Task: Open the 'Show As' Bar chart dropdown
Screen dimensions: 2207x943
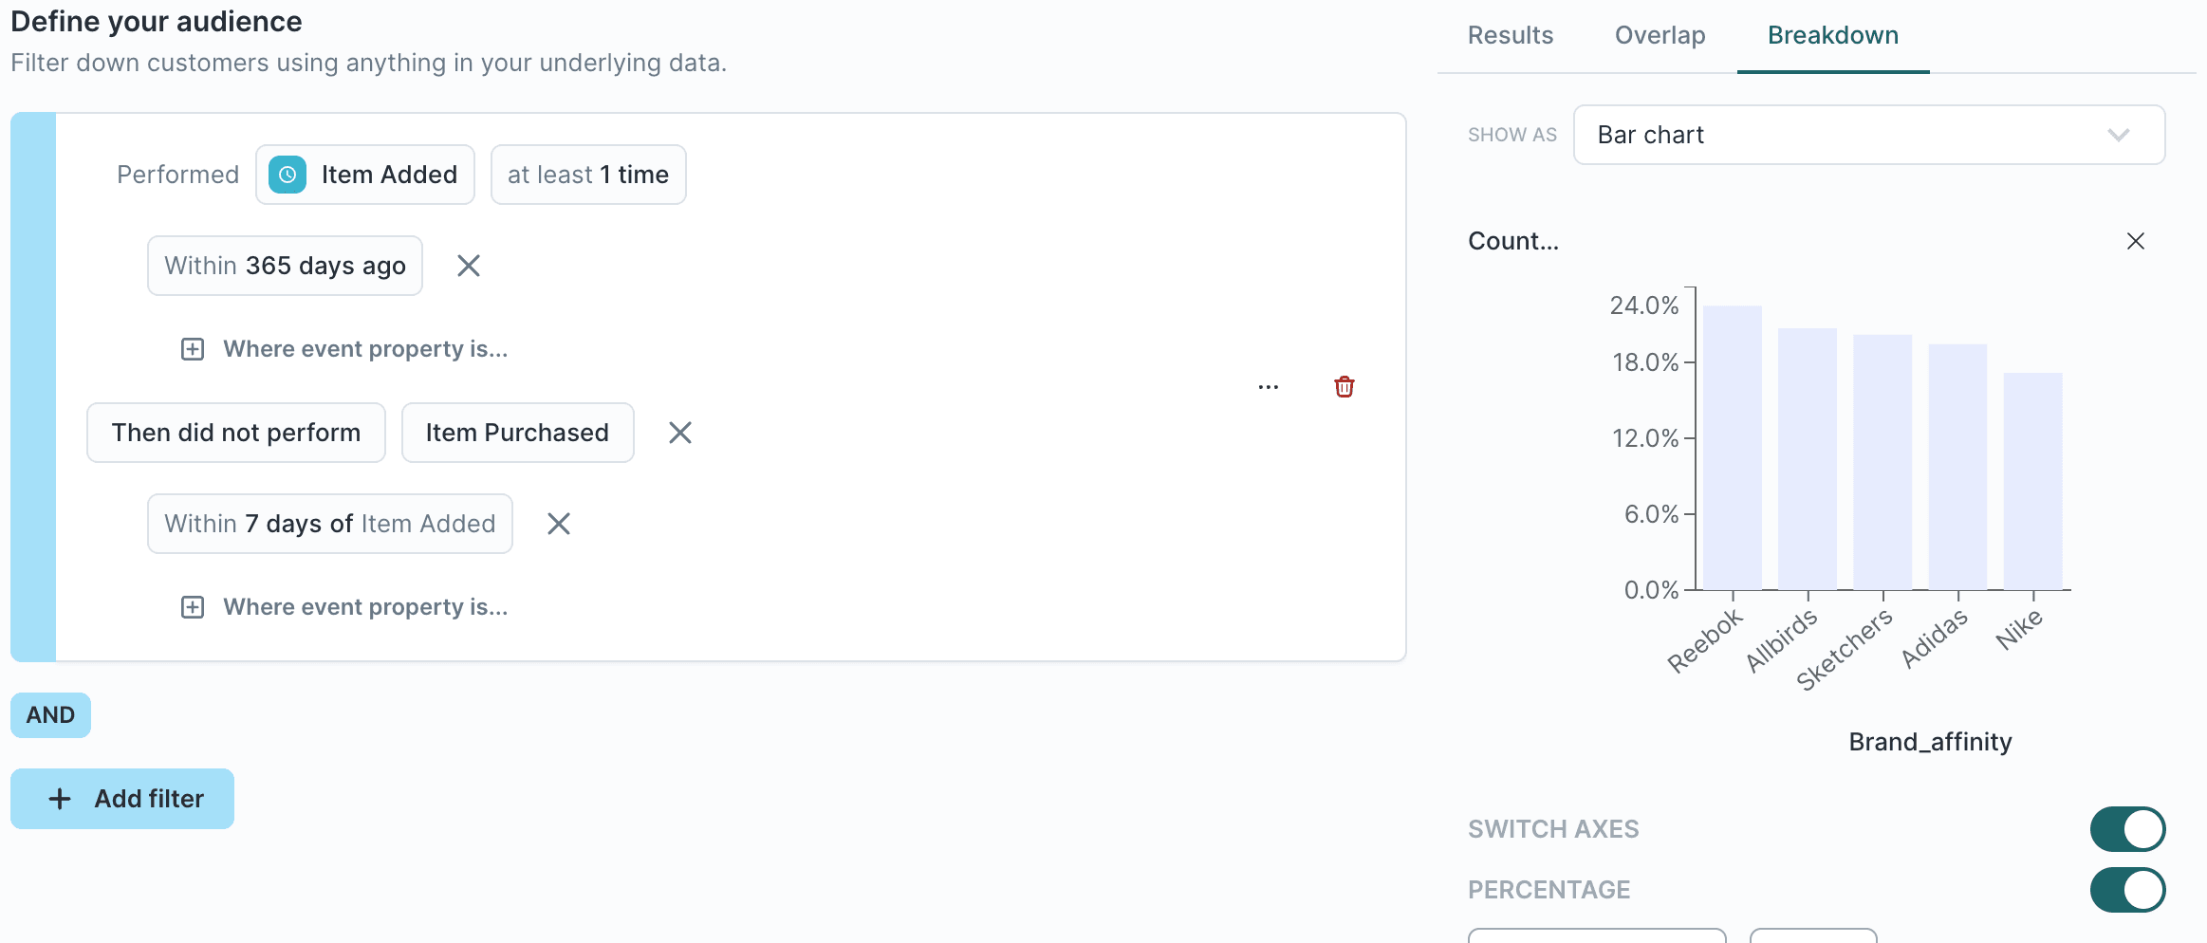Action: click(x=1867, y=135)
